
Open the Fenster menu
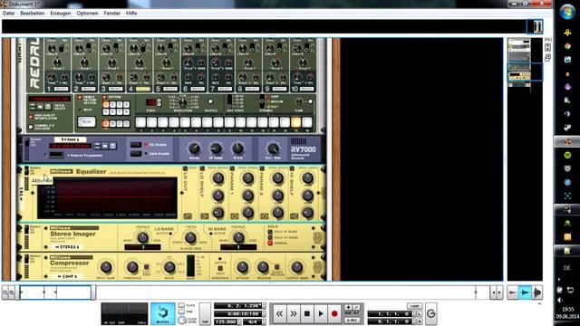[x=112, y=13]
